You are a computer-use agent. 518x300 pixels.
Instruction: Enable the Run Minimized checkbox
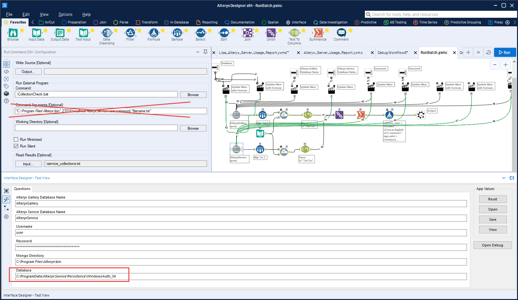coord(16,140)
